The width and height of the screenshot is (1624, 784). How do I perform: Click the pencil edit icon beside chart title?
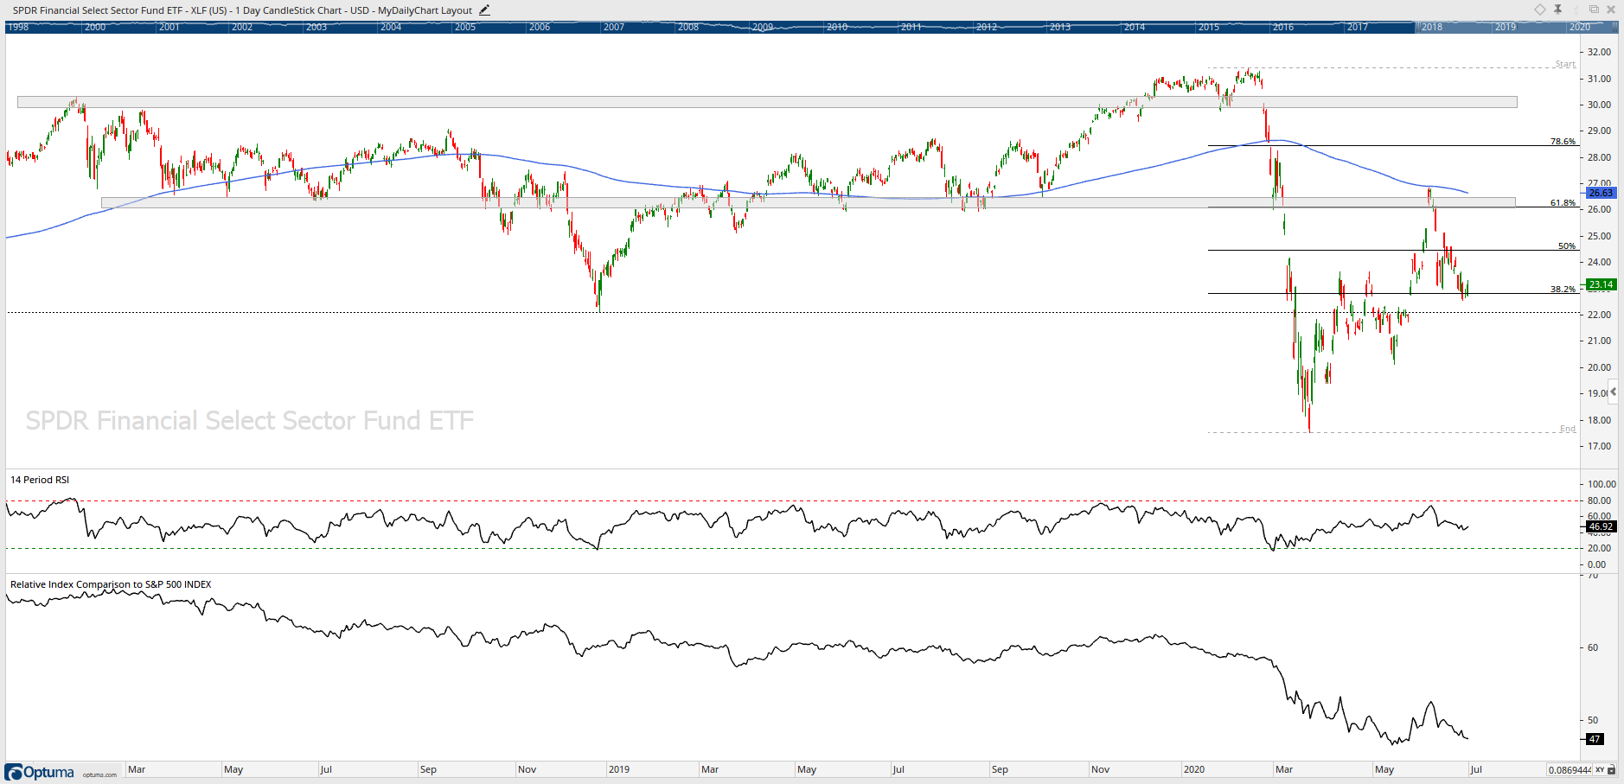pyautogui.click(x=484, y=10)
